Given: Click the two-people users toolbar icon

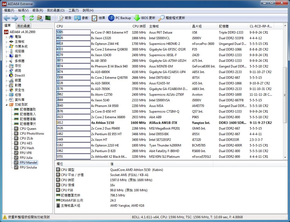Looking at the screenshot, I should tap(40, 18).
